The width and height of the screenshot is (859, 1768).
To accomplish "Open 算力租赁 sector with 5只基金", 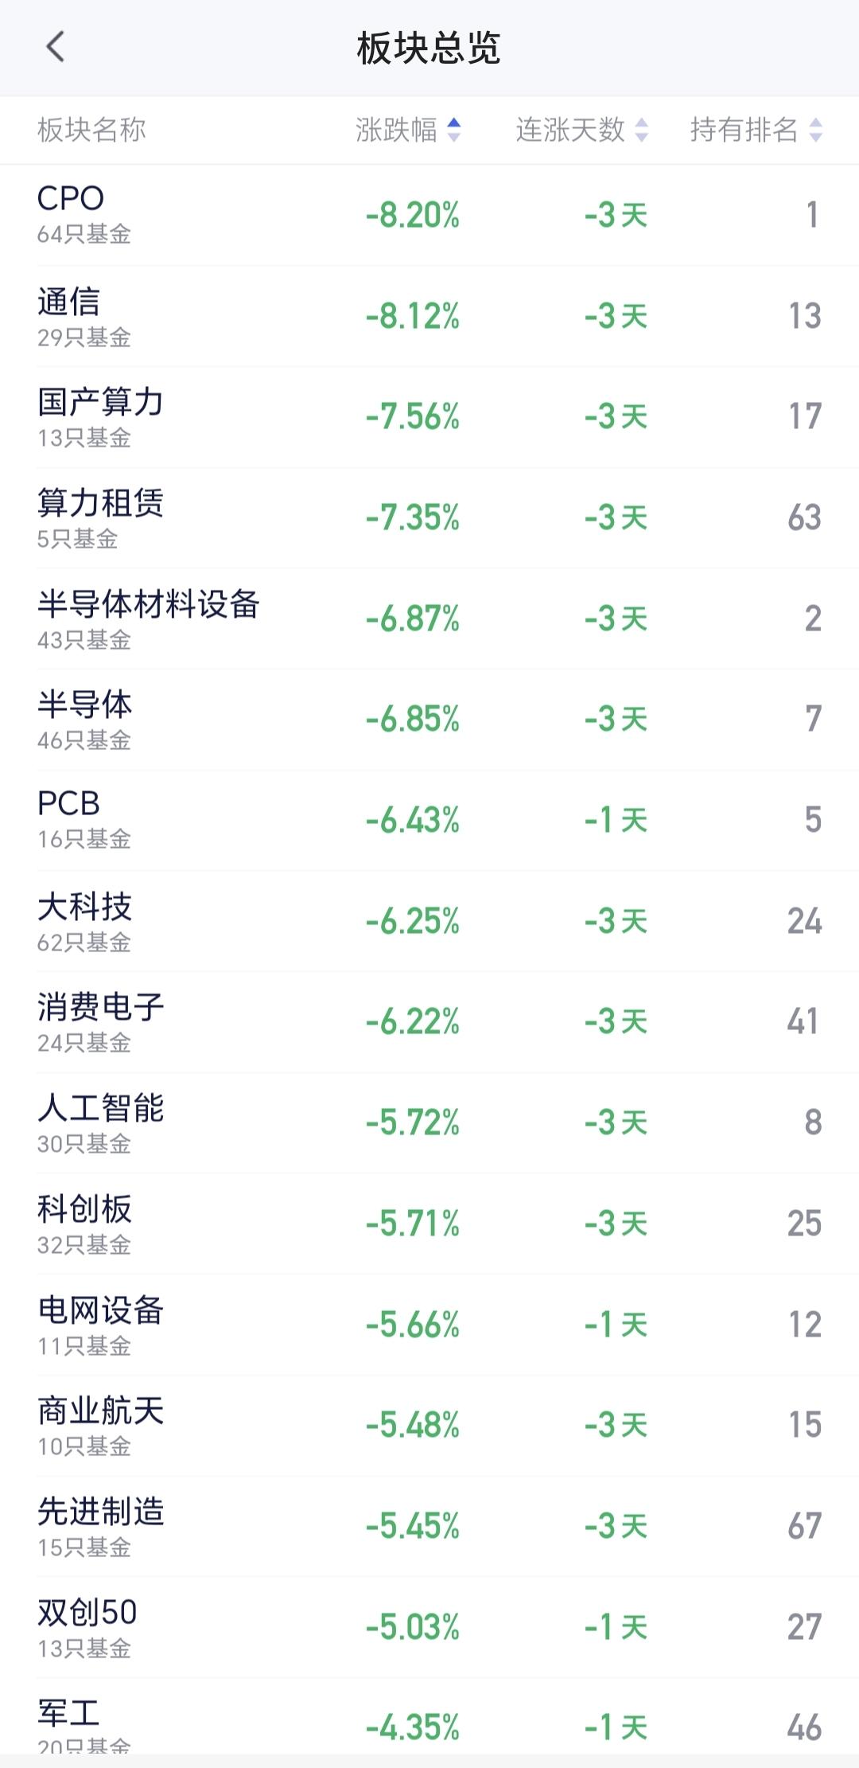I will [429, 517].
